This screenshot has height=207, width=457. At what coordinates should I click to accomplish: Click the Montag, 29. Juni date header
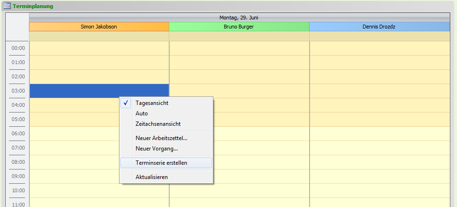pos(239,18)
